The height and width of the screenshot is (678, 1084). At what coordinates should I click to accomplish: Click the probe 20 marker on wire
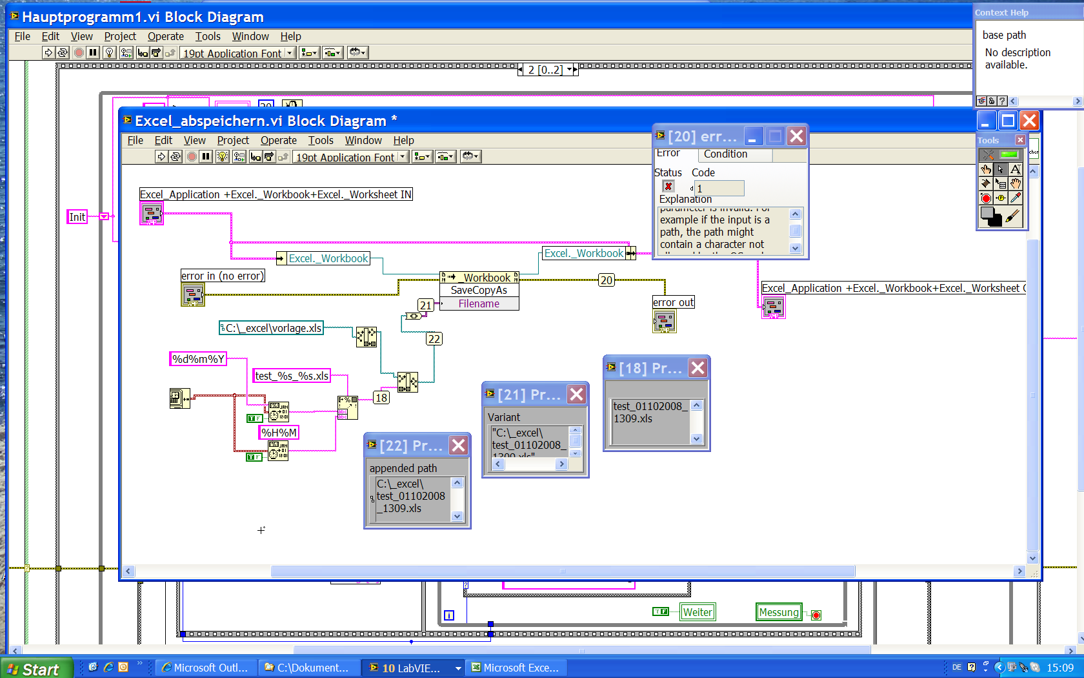click(x=607, y=280)
